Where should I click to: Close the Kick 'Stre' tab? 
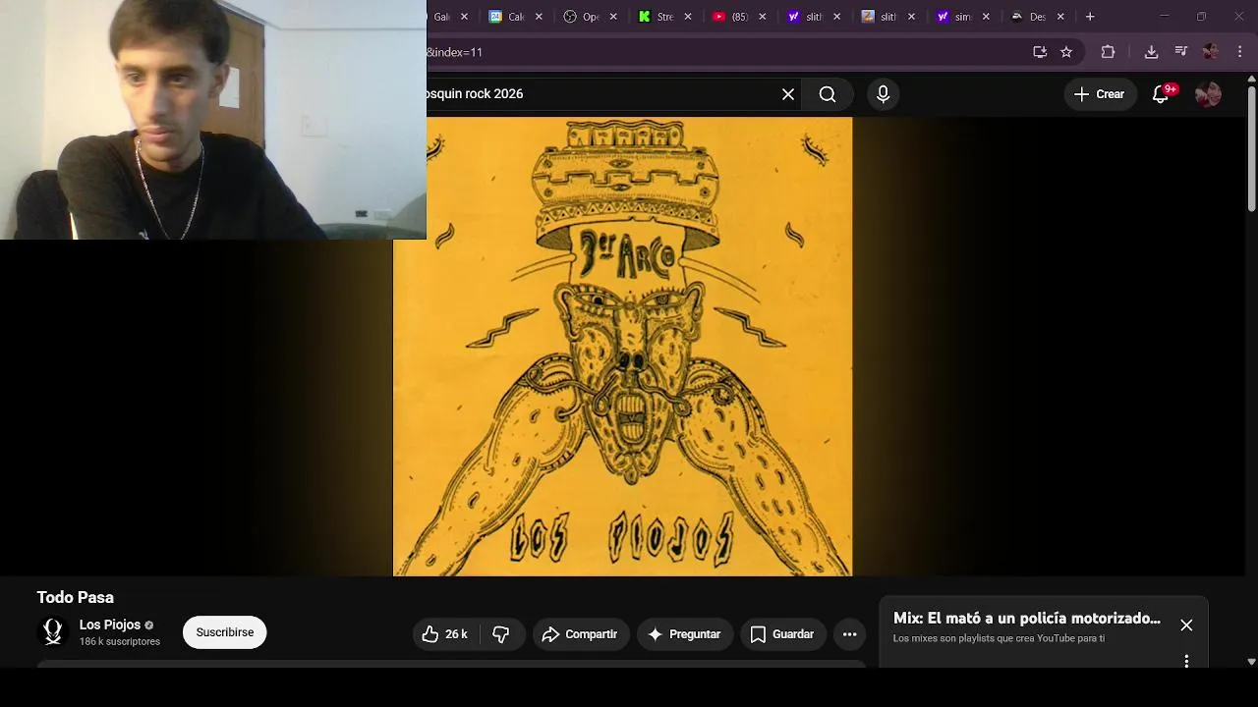[x=688, y=17]
